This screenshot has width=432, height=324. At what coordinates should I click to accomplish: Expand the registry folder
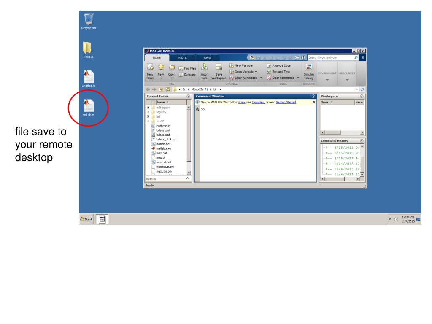[148, 112]
